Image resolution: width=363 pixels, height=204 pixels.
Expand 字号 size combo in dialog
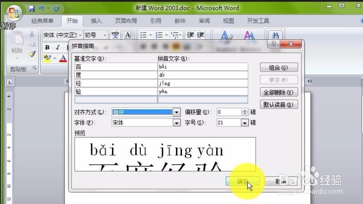click(x=245, y=122)
